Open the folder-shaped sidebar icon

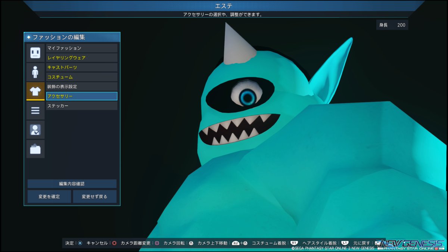click(35, 149)
